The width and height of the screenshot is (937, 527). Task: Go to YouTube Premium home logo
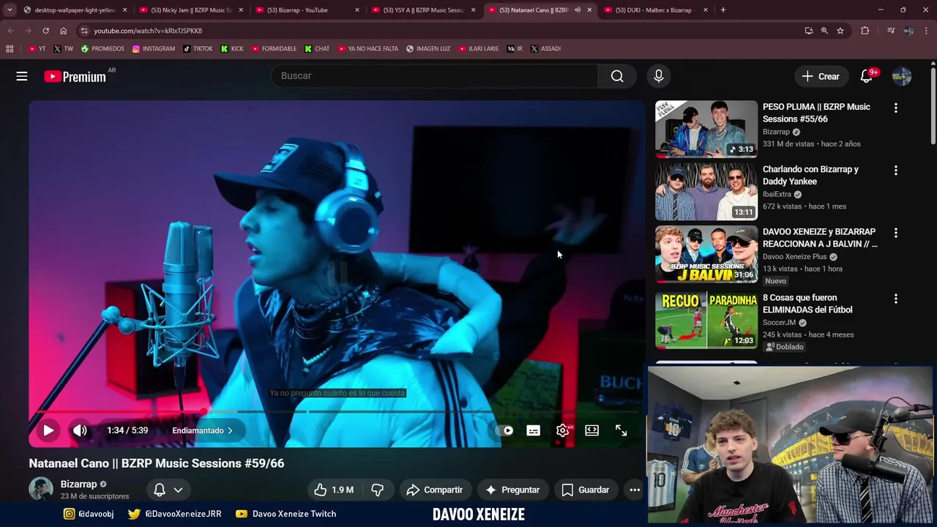pos(75,76)
